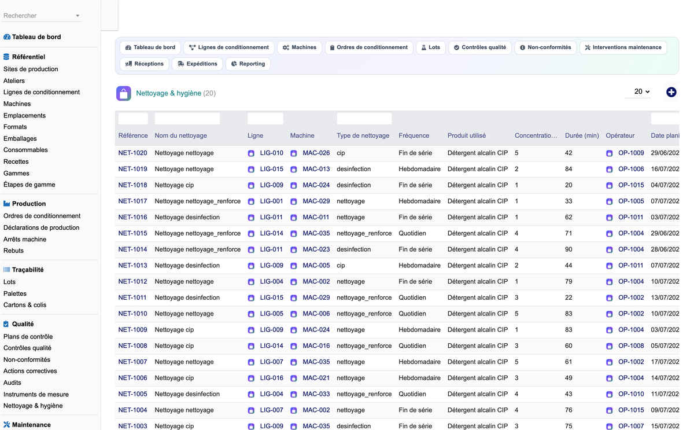
Task: Open record NET-1013
Action: tap(132, 266)
